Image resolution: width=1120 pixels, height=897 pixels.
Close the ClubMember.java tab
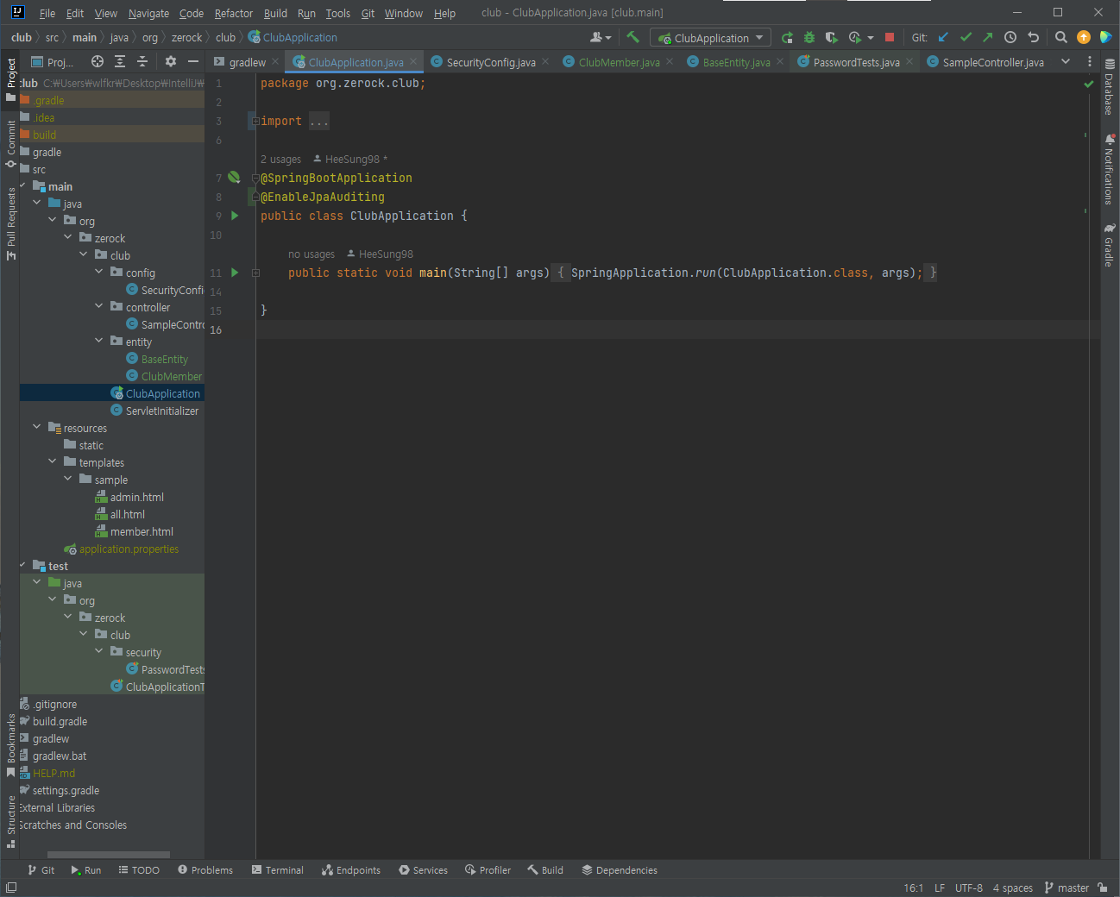point(670,61)
